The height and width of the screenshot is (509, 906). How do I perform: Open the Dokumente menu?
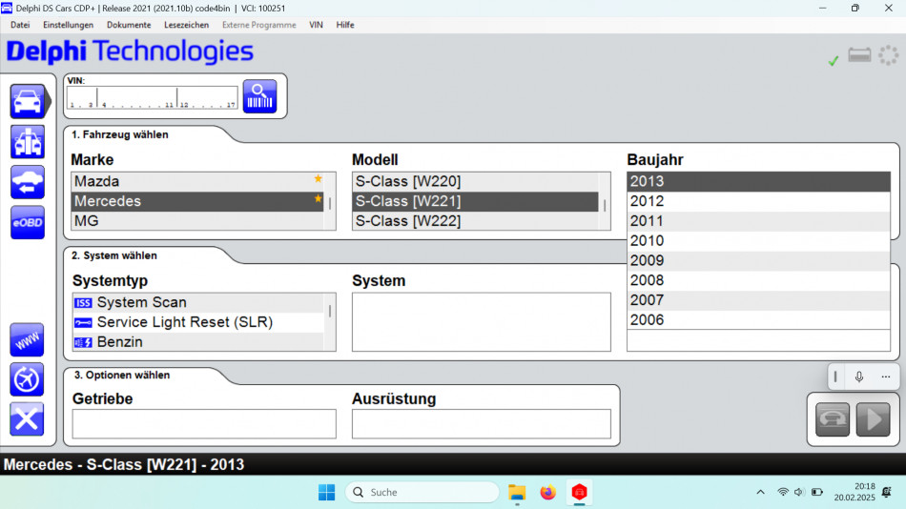tap(129, 25)
